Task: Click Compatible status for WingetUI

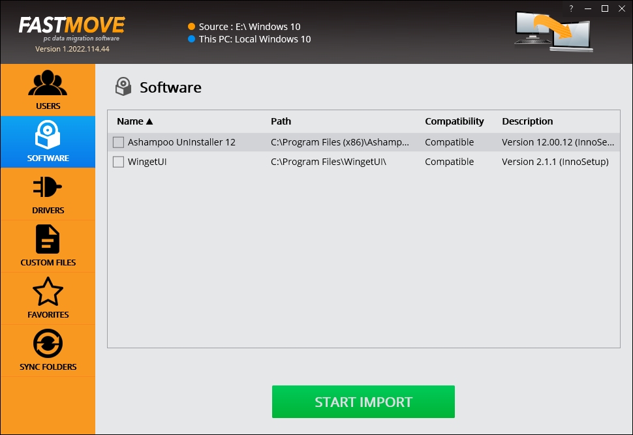Action: (450, 162)
